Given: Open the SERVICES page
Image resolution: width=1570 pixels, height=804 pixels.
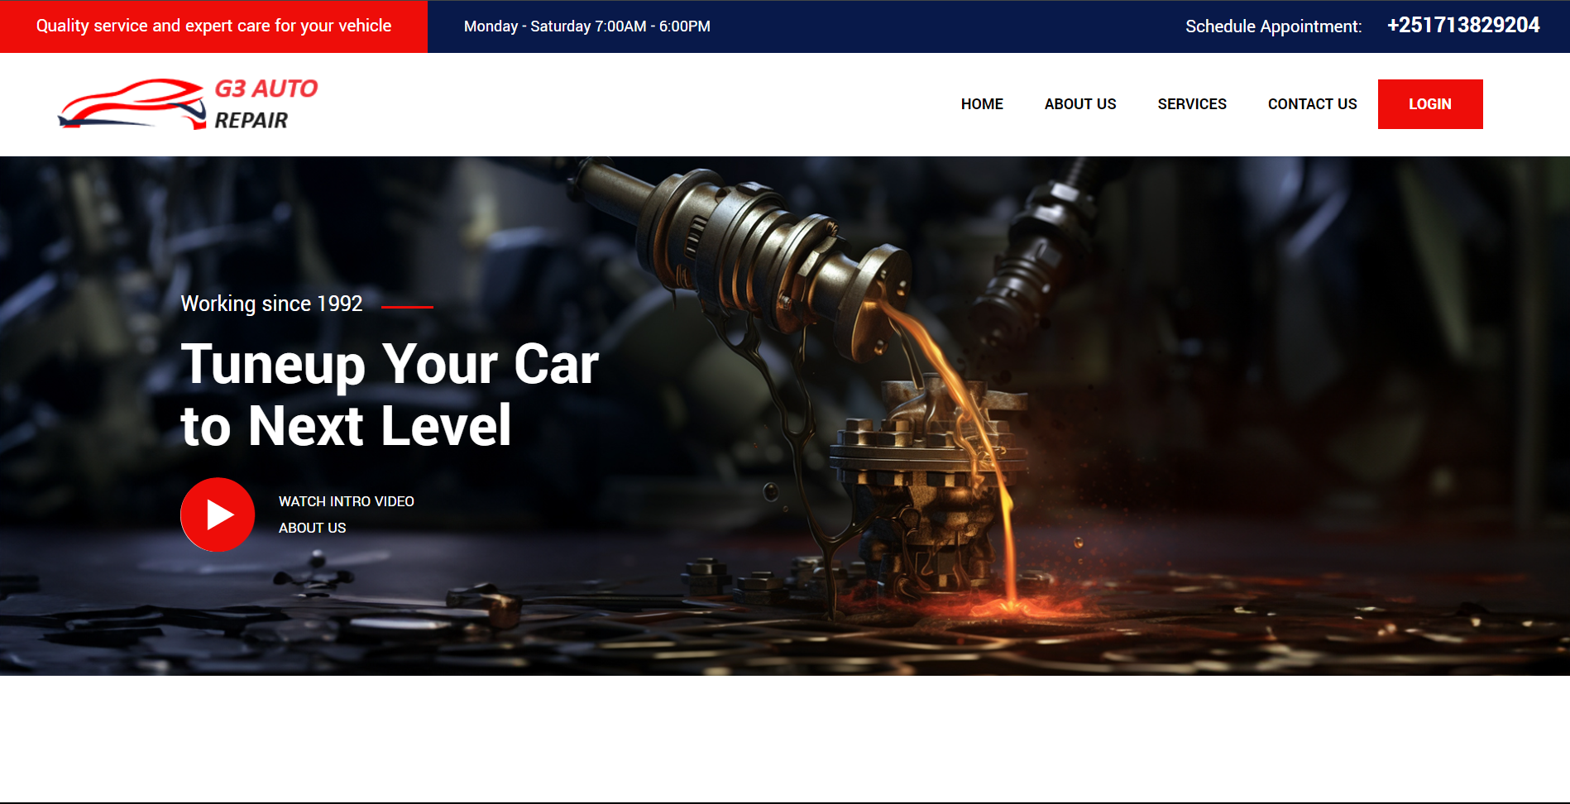Looking at the screenshot, I should (1192, 104).
